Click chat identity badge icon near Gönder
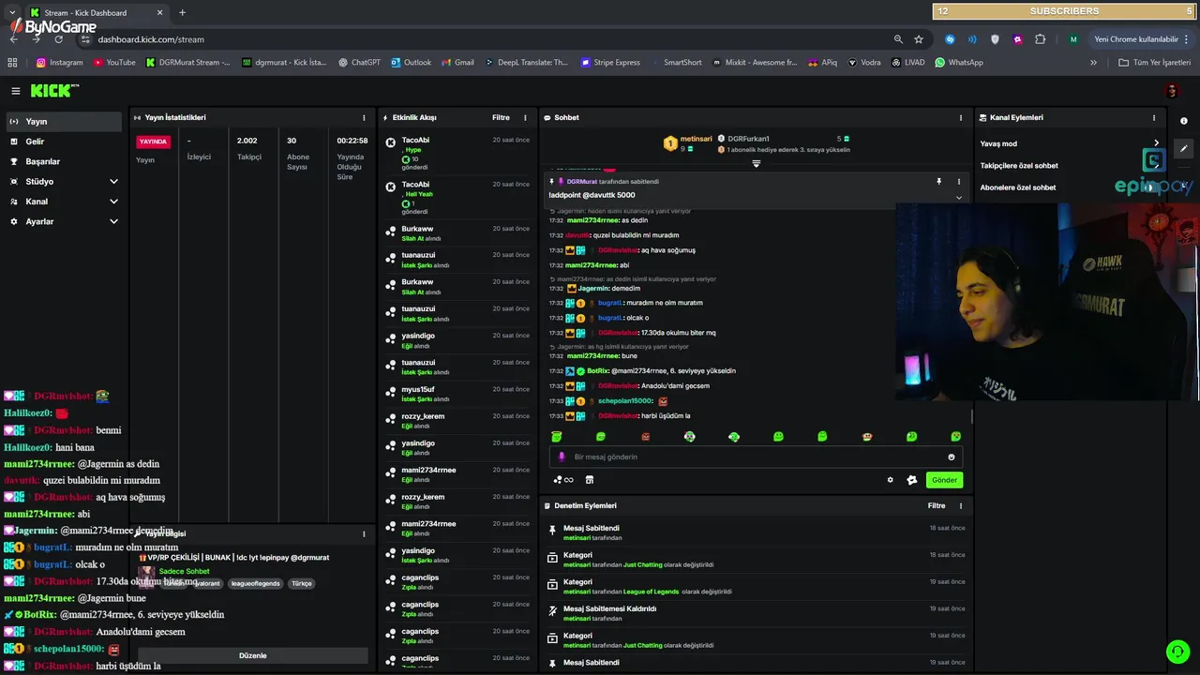 coord(911,480)
